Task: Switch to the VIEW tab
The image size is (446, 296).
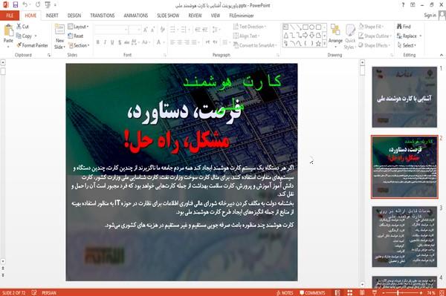Action: (x=216, y=16)
